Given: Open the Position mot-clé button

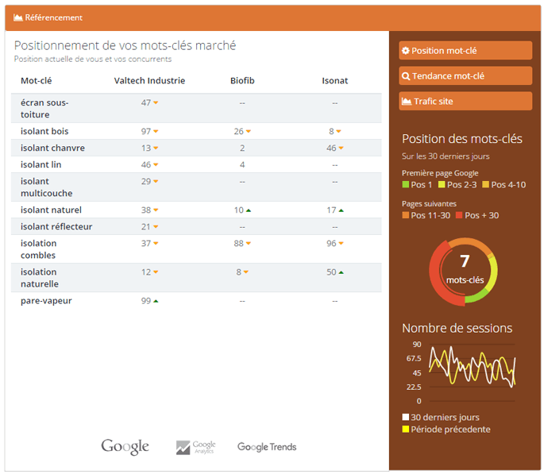Looking at the screenshot, I should pyautogui.click(x=465, y=51).
